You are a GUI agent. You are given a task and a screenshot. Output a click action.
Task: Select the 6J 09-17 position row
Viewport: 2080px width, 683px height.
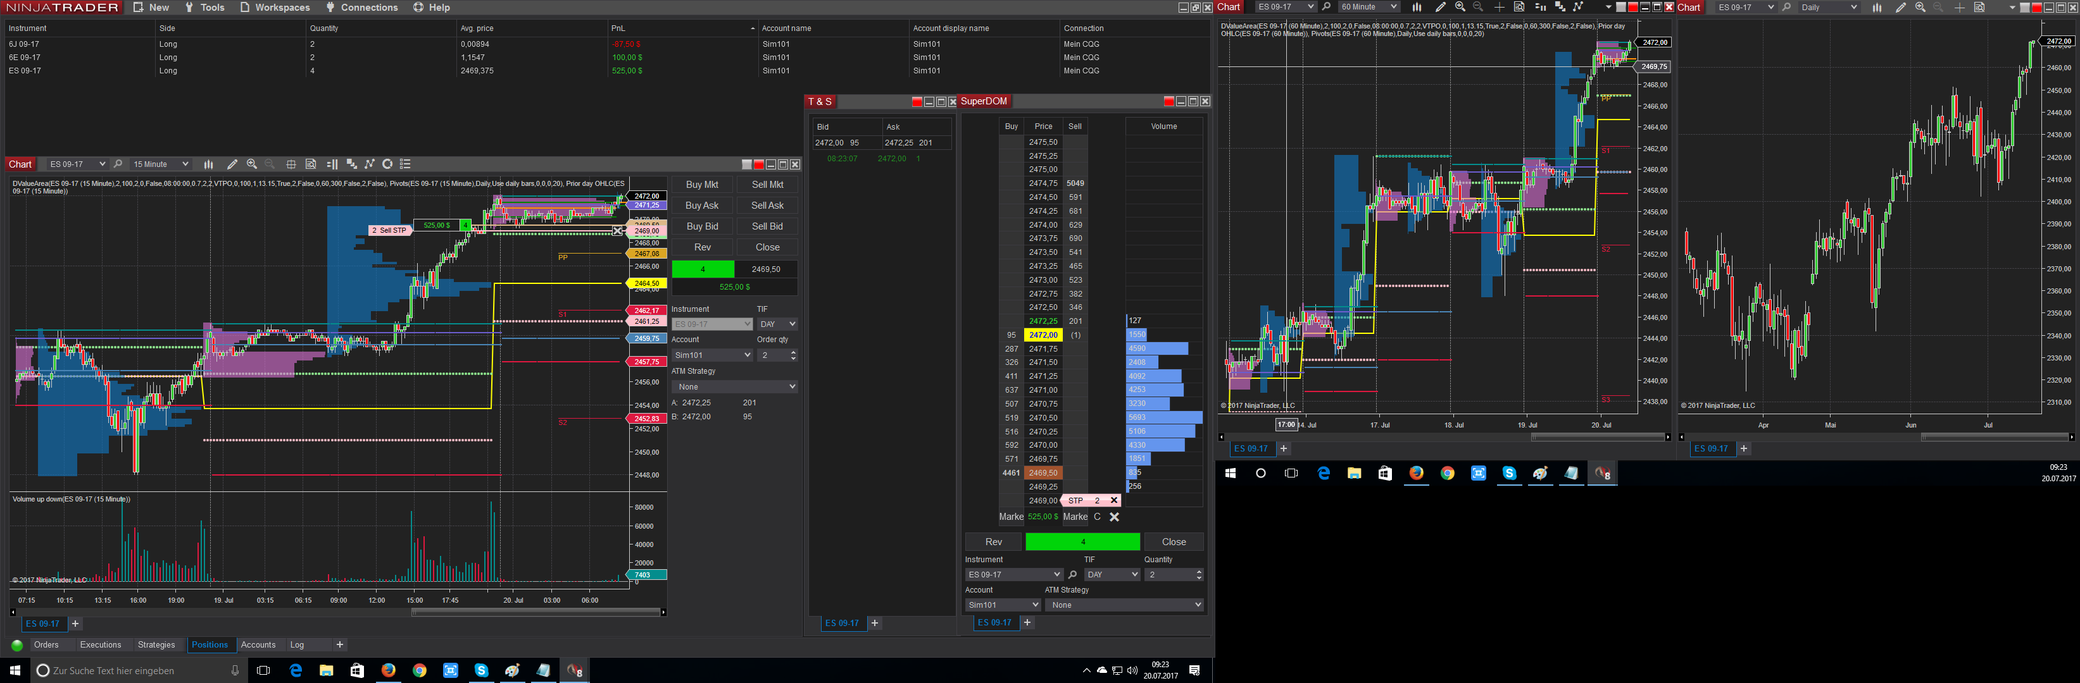click(606, 44)
